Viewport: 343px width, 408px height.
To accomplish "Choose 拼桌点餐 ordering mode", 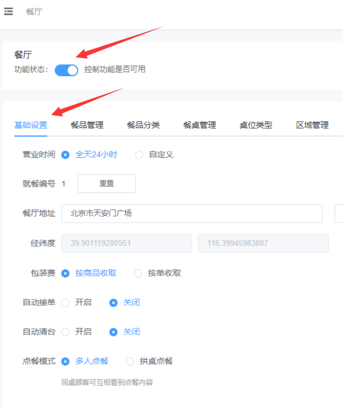I will point(149,361).
